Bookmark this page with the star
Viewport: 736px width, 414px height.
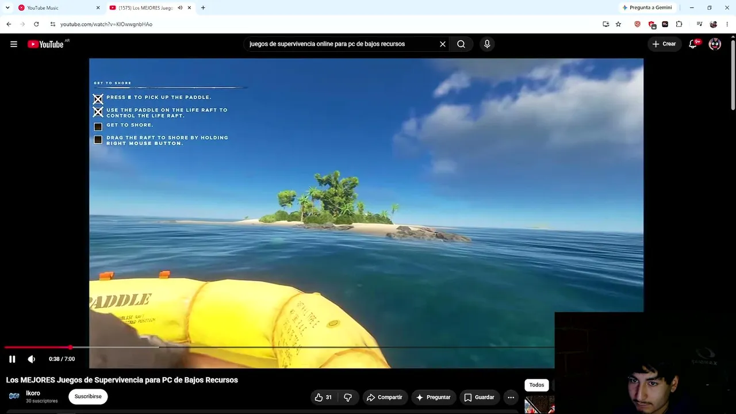(x=618, y=24)
